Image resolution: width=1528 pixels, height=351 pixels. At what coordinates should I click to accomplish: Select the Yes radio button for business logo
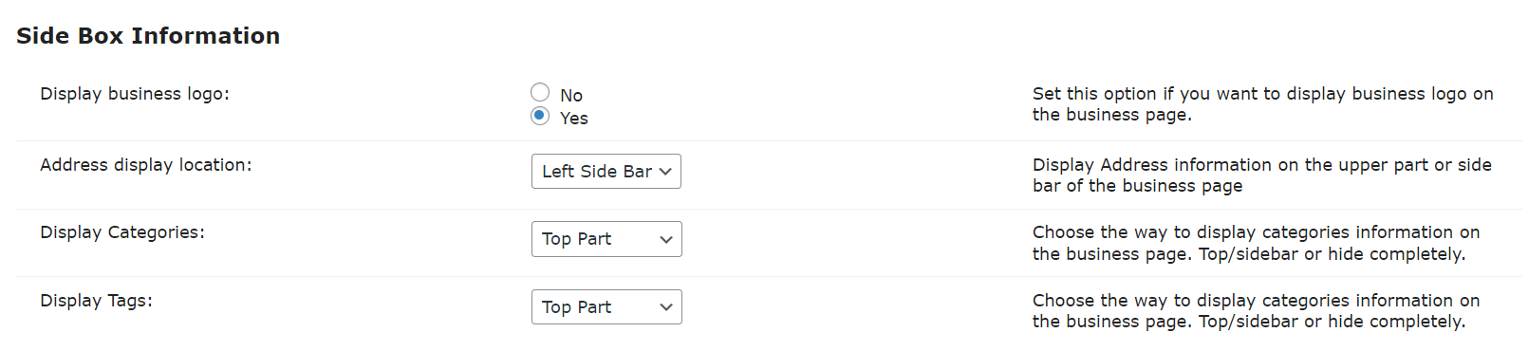[x=540, y=116]
